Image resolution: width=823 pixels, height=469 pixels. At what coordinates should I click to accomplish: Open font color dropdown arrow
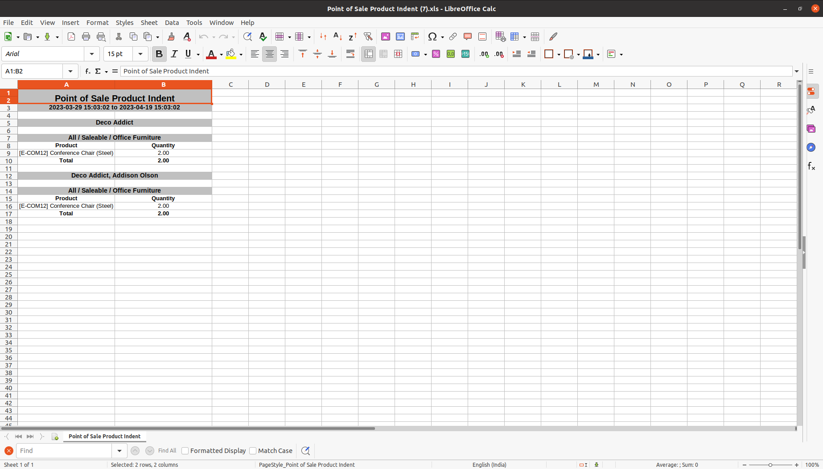pyautogui.click(x=221, y=55)
